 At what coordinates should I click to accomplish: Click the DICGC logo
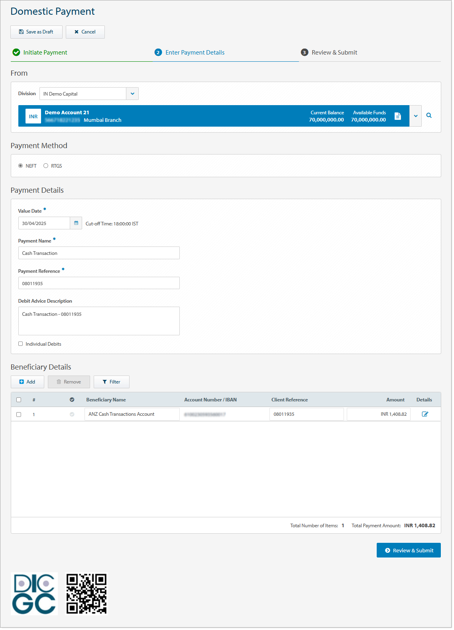click(34, 594)
